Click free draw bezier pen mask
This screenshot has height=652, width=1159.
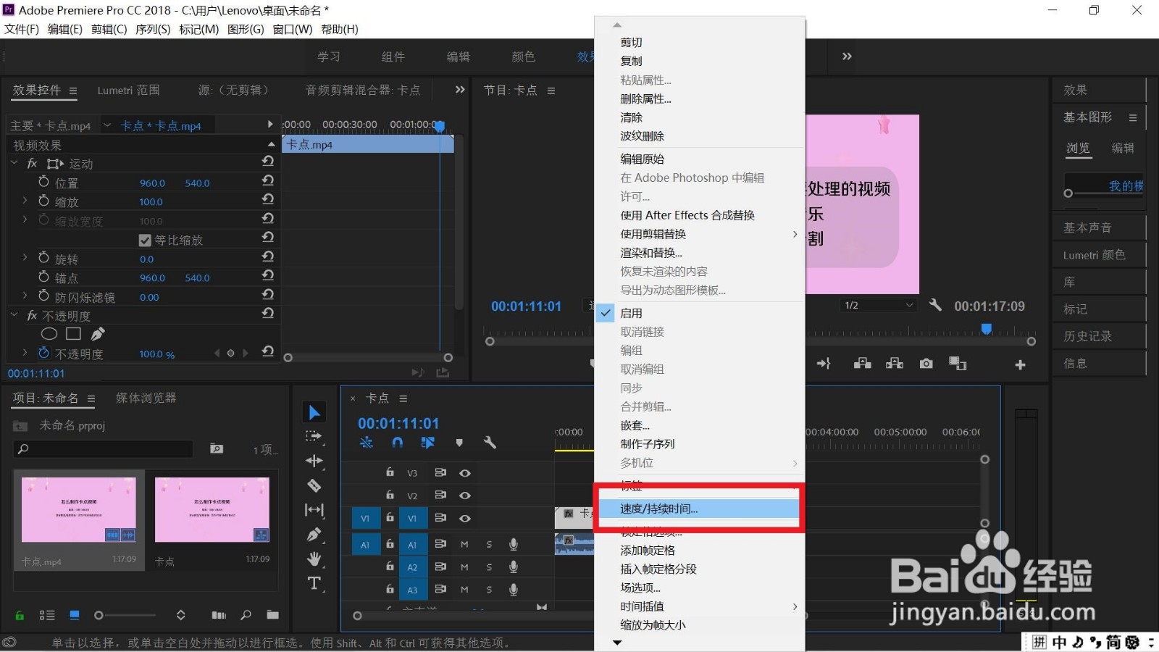click(98, 334)
